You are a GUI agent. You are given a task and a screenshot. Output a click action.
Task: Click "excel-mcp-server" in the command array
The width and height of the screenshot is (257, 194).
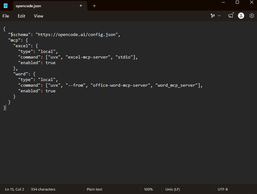(88, 57)
